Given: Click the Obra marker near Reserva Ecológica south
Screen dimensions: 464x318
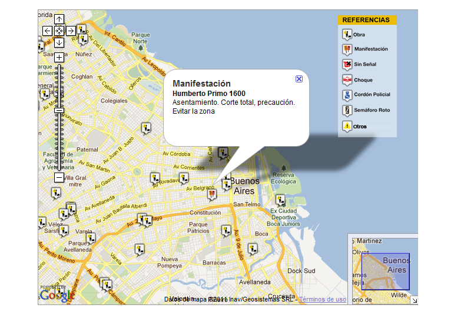Looking at the screenshot, I should tap(280, 201).
